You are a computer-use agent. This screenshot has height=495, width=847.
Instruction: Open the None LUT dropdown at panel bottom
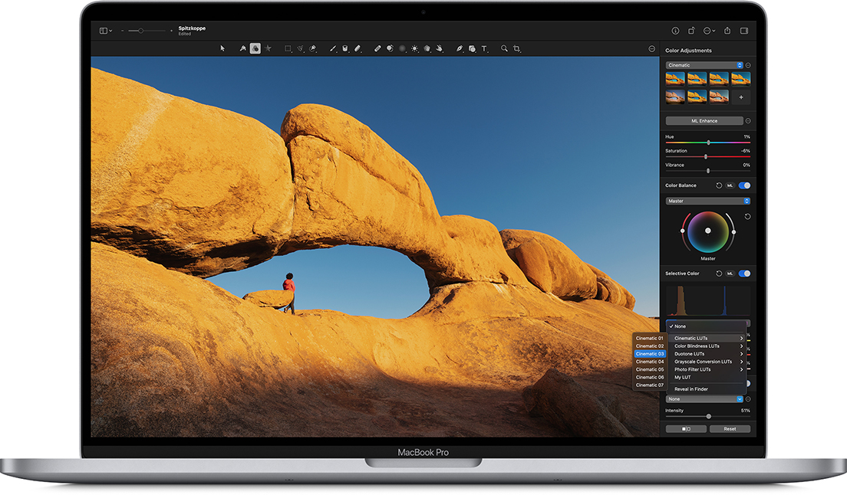(x=706, y=398)
